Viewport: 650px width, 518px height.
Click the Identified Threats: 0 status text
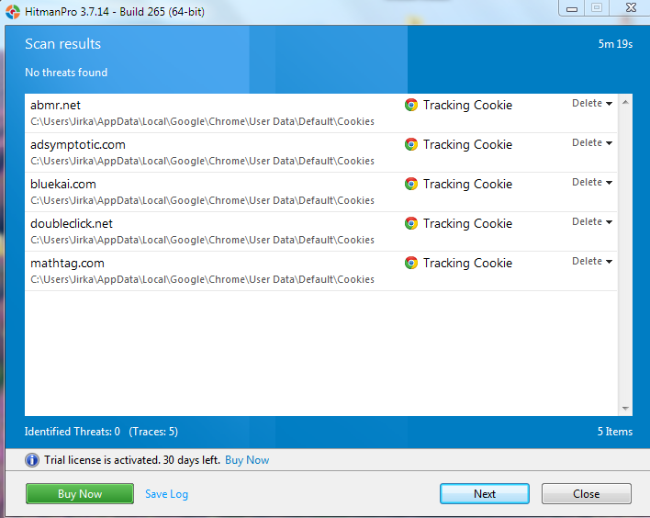[73, 432]
